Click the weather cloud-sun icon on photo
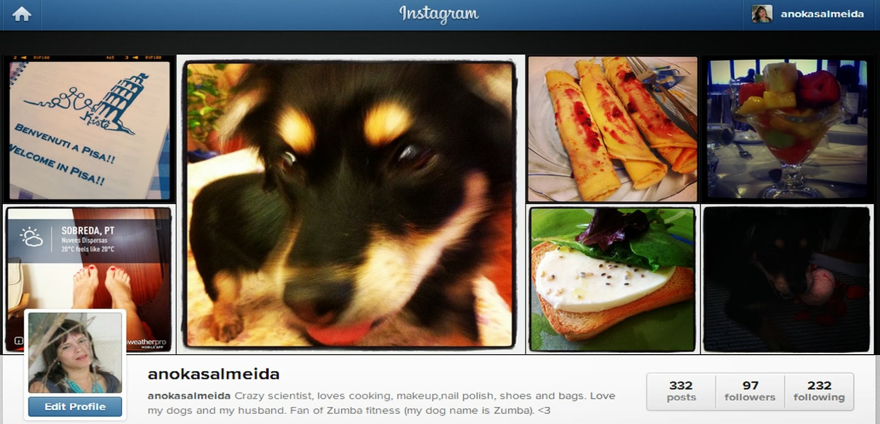The image size is (880, 424). [x=31, y=237]
